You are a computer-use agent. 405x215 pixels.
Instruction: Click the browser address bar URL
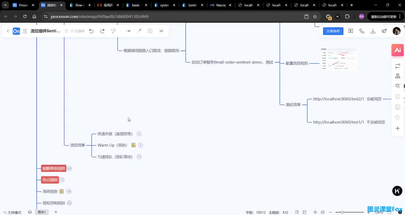point(100,16)
